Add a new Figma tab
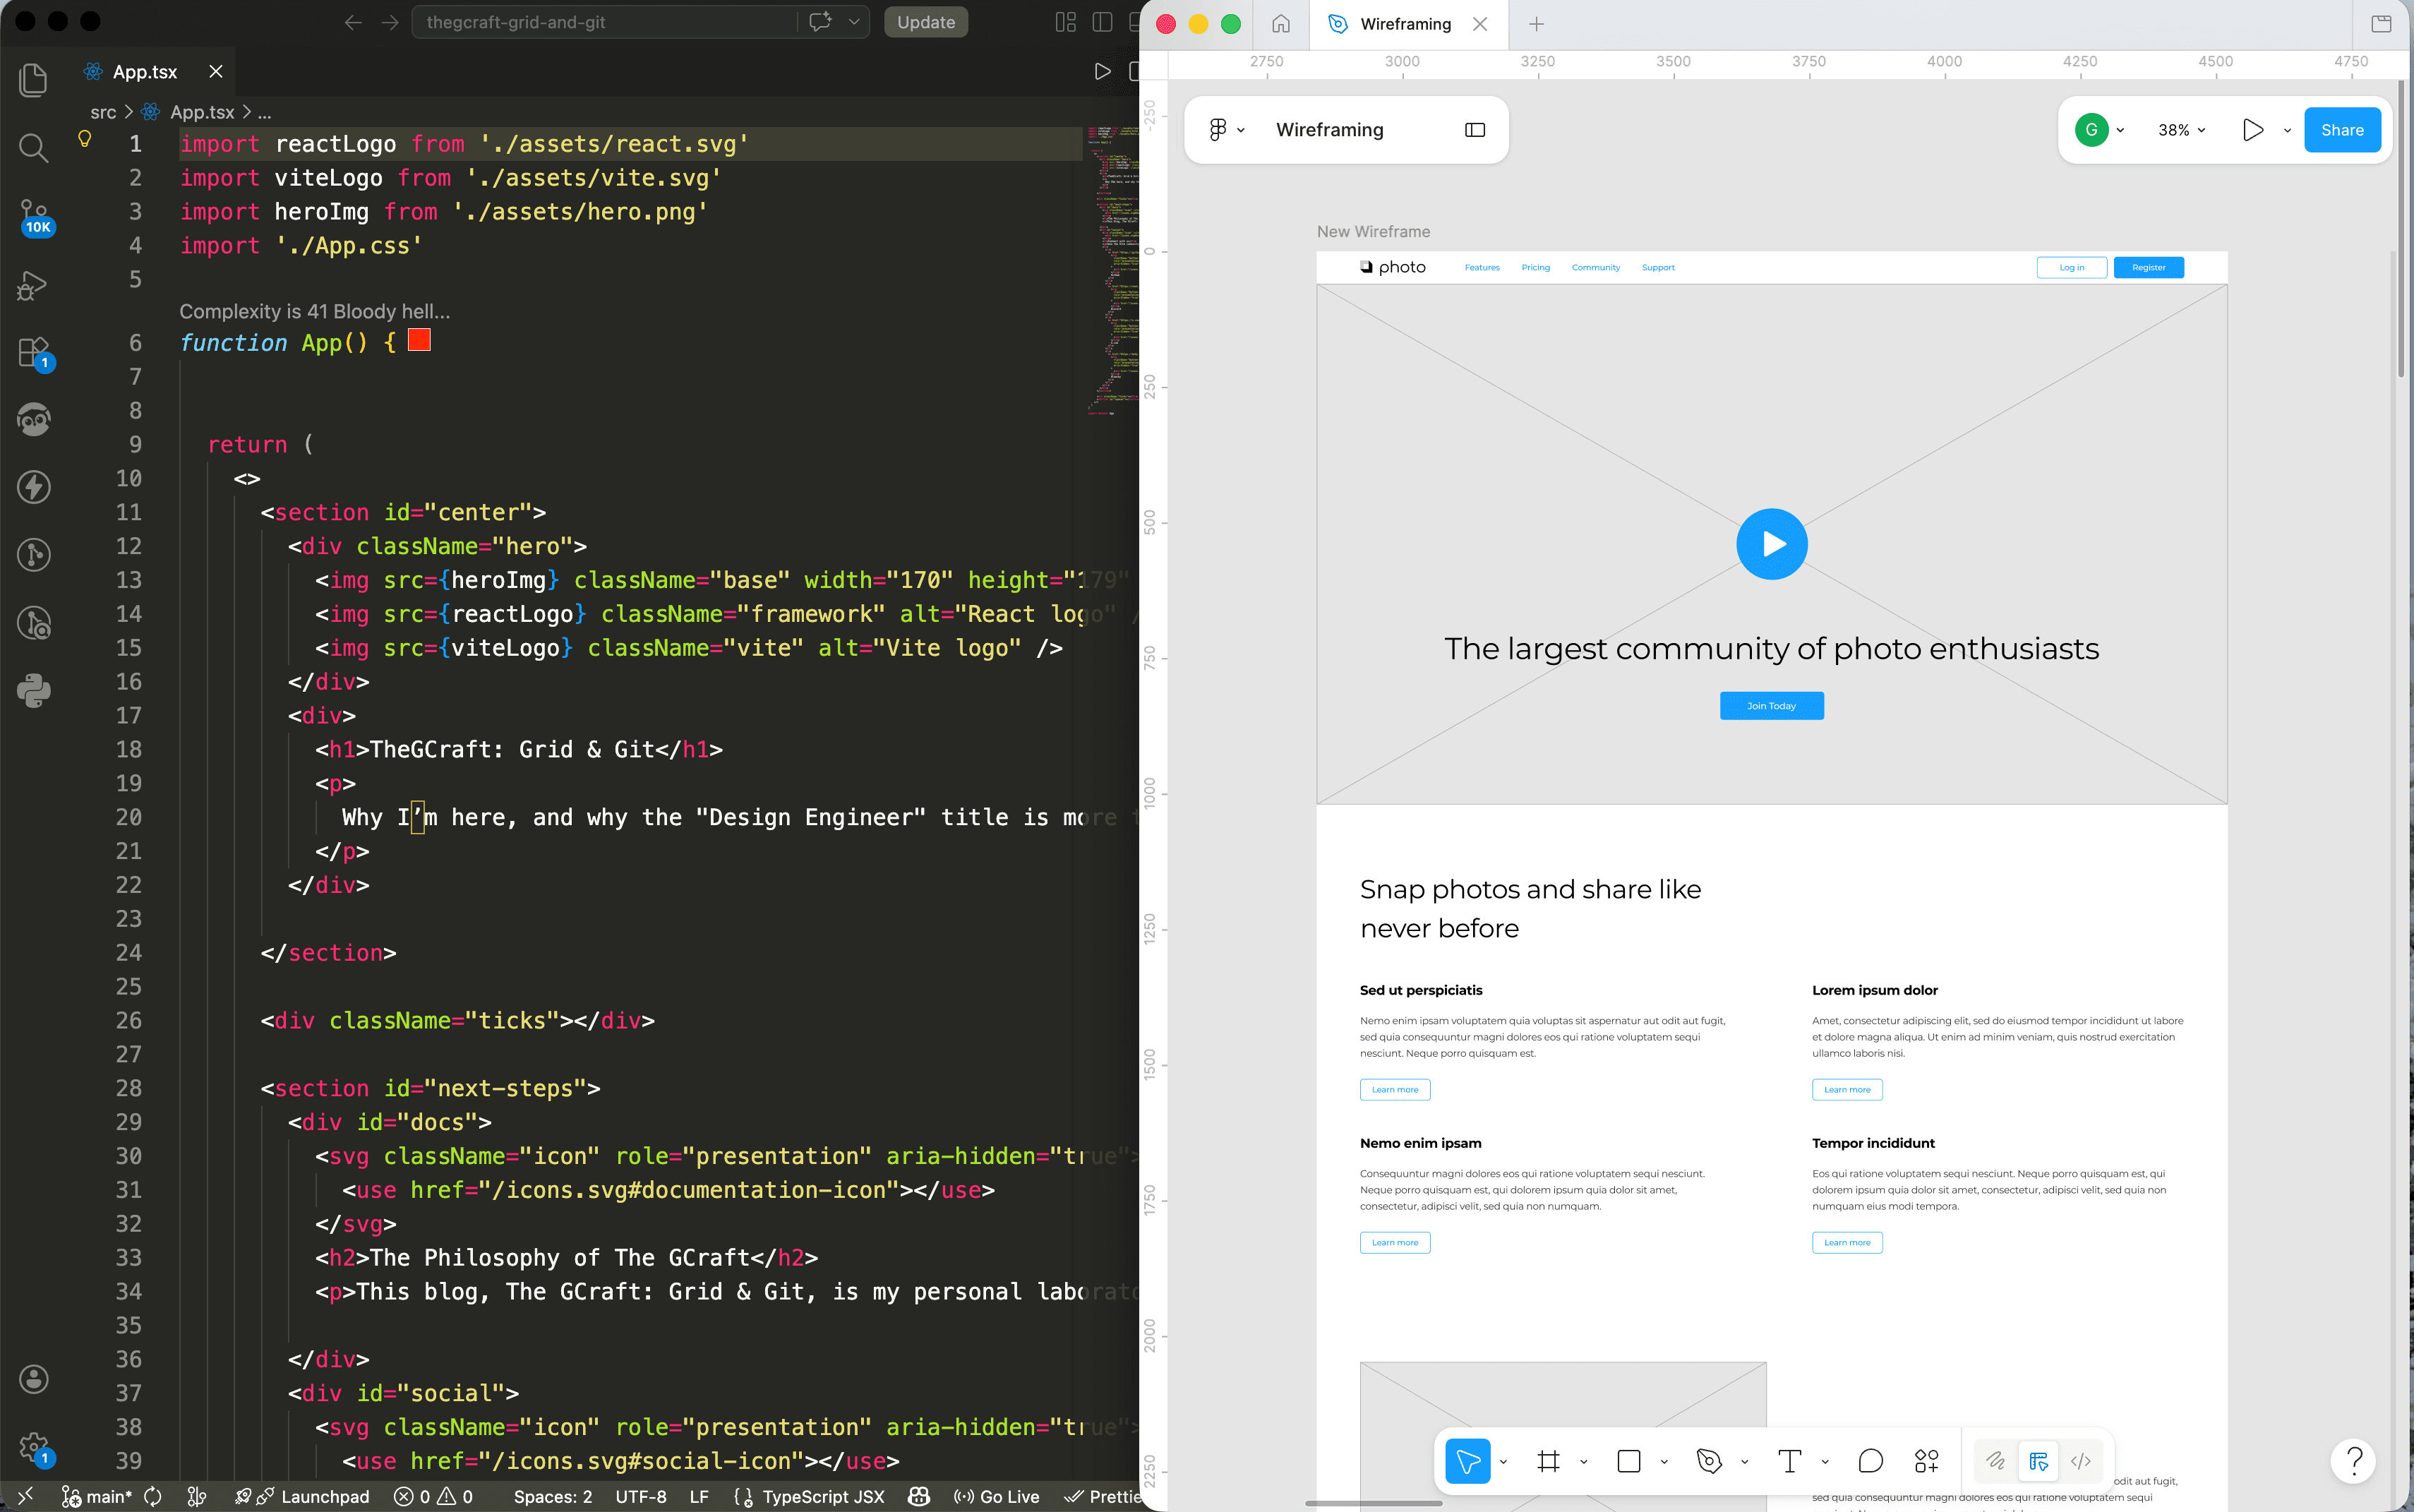 coord(1537,24)
